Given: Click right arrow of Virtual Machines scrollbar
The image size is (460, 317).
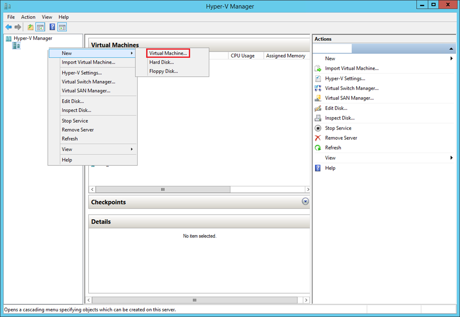Looking at the screenshot, I should (308, 190).
